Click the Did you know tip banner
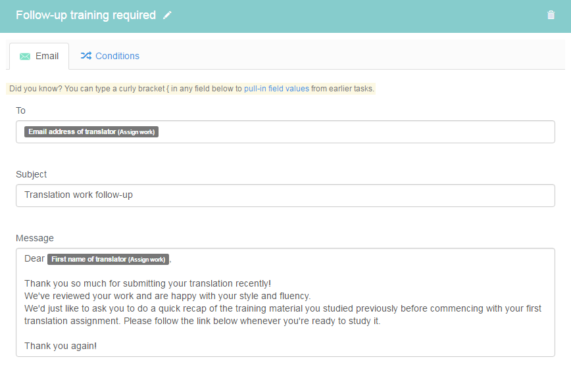The image size is (571, 376). coord(191,89)
